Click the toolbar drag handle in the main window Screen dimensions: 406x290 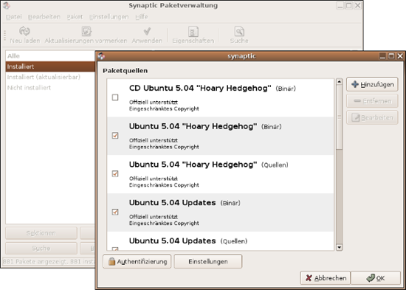(4, 35)
